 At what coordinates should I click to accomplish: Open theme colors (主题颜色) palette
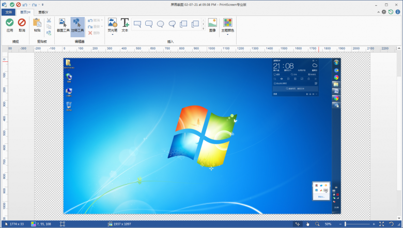pos(228,25)
